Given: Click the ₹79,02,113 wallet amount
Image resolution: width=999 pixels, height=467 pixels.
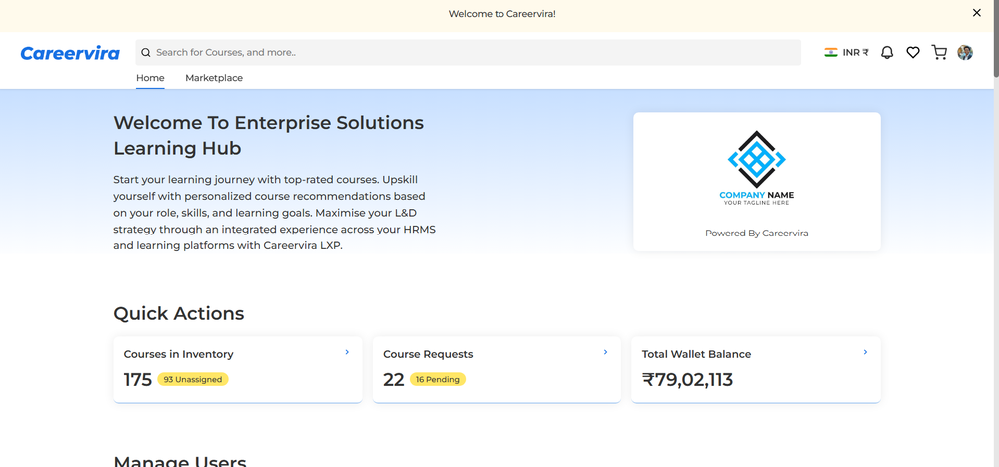Looking at the screenshot, I should 687,380.
